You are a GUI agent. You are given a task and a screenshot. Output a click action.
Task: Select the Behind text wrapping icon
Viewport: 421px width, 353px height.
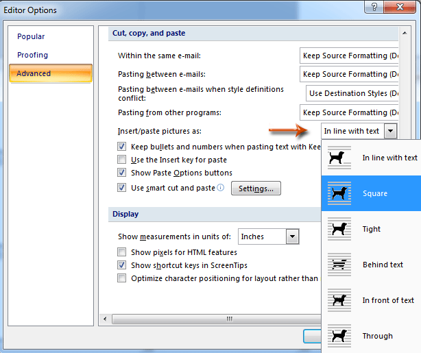point(339,265)
